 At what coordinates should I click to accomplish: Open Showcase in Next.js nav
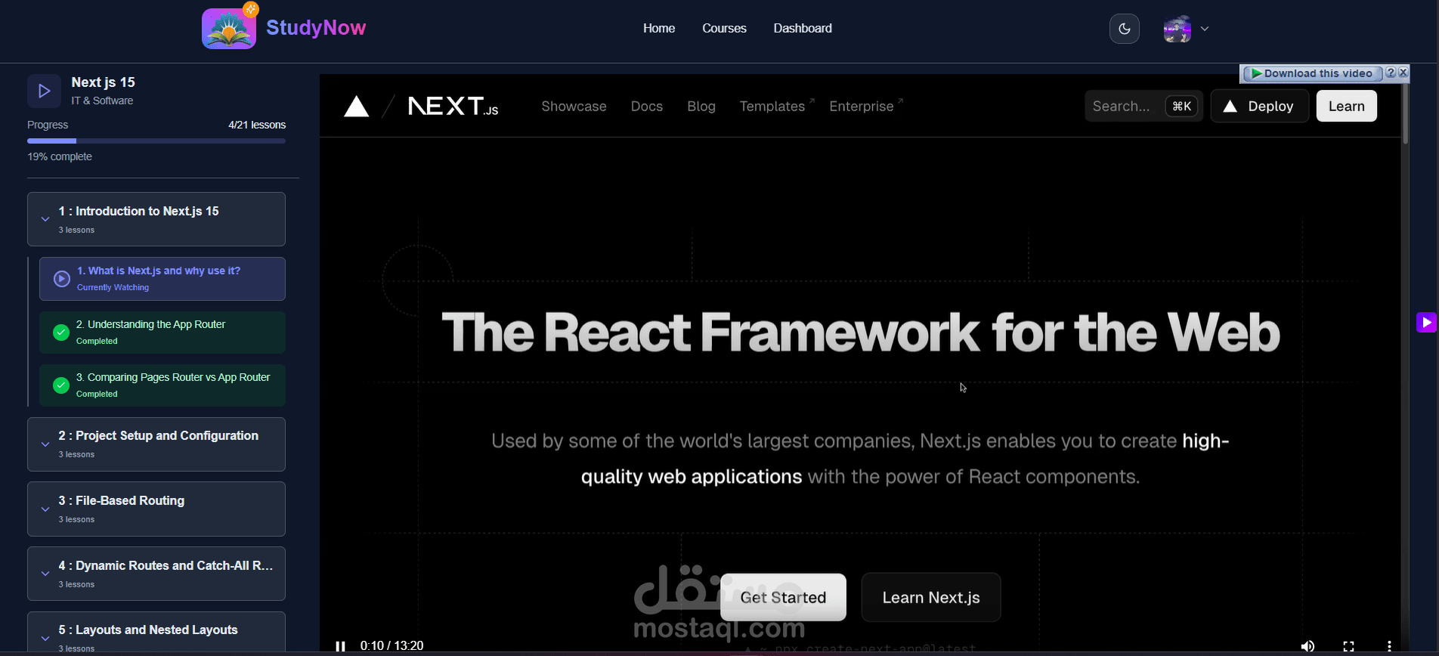coord(574,107)
